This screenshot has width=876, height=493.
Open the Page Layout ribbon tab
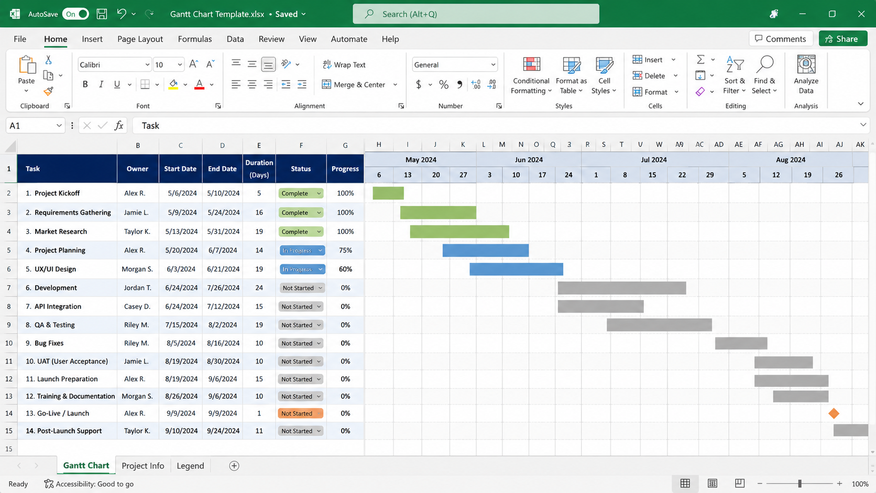(x=140, y=39)
